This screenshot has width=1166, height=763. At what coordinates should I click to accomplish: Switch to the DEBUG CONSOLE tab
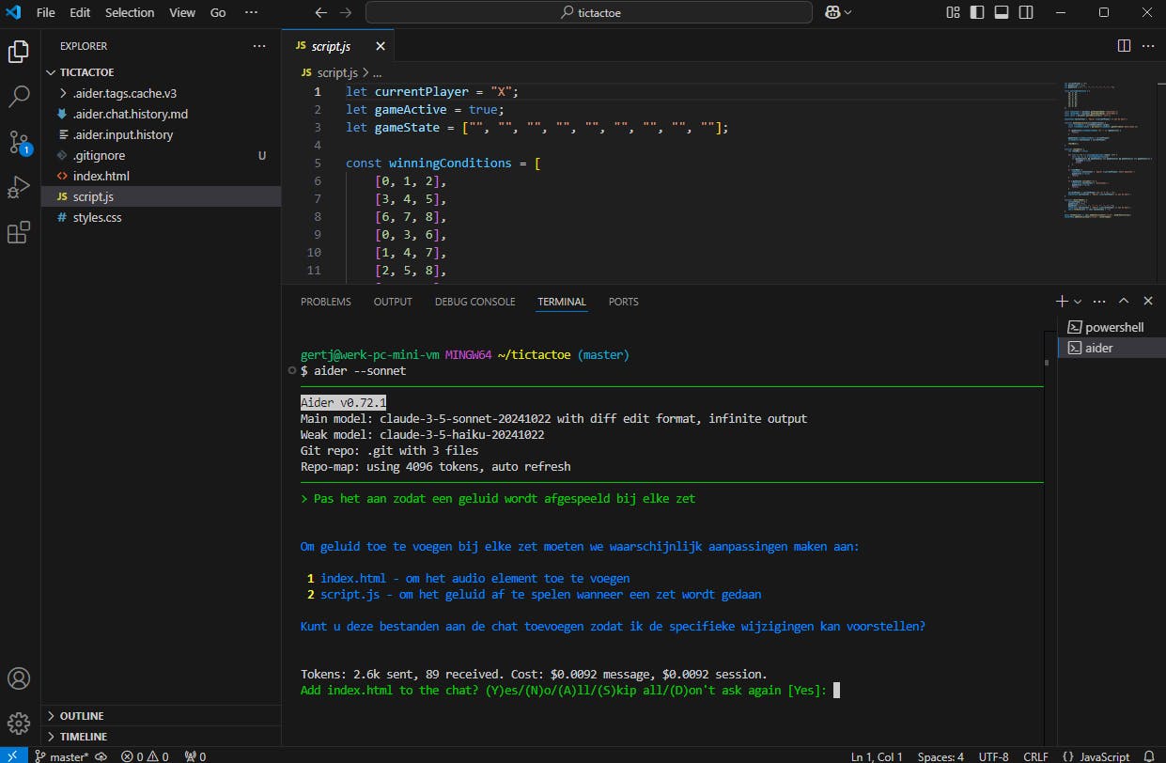[x=474, y=302]
